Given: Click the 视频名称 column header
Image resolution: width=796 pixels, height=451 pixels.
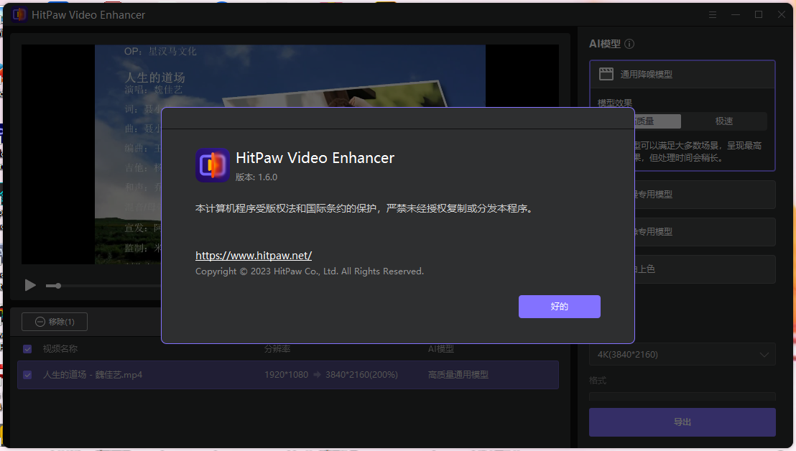Looking at the screenshot, I should (60, 349).
